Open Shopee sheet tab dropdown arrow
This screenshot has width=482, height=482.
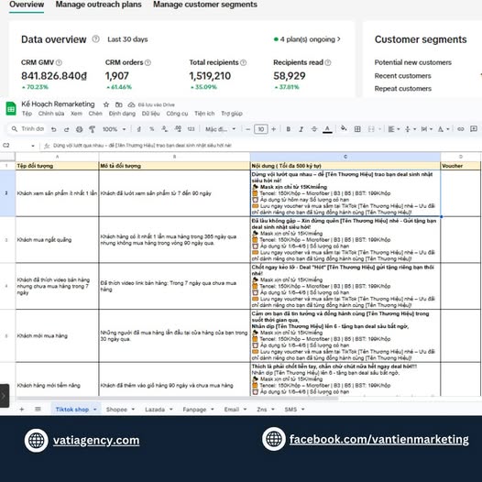(133, 410)
